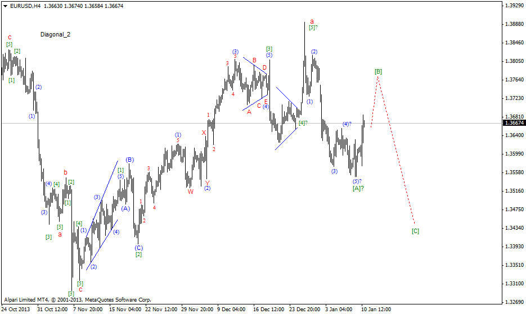Screen dimensions: 526x314
Task: Click the 24 Oct 2013 date label
Action: [x=16, y=310]
